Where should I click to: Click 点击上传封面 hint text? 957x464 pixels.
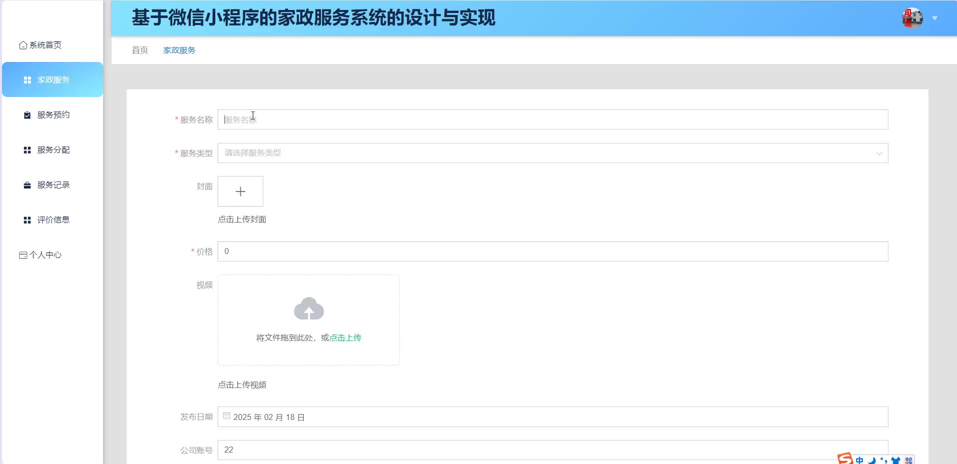tap(242, 219)
